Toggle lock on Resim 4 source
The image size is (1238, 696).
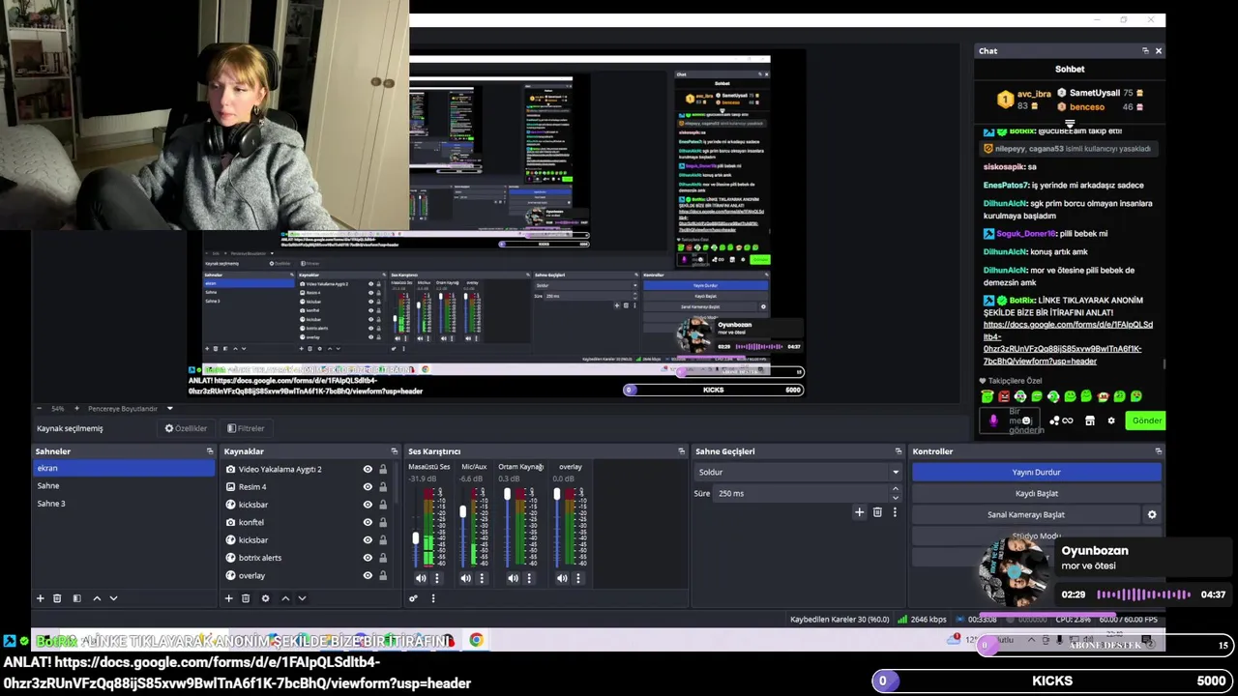tap(383, 486)
